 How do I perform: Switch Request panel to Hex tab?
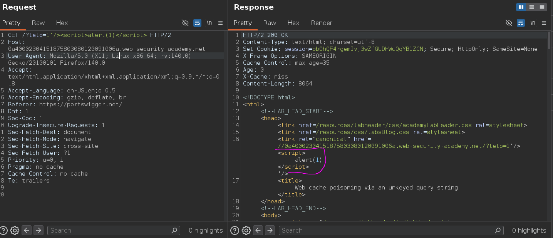(62, 23)
